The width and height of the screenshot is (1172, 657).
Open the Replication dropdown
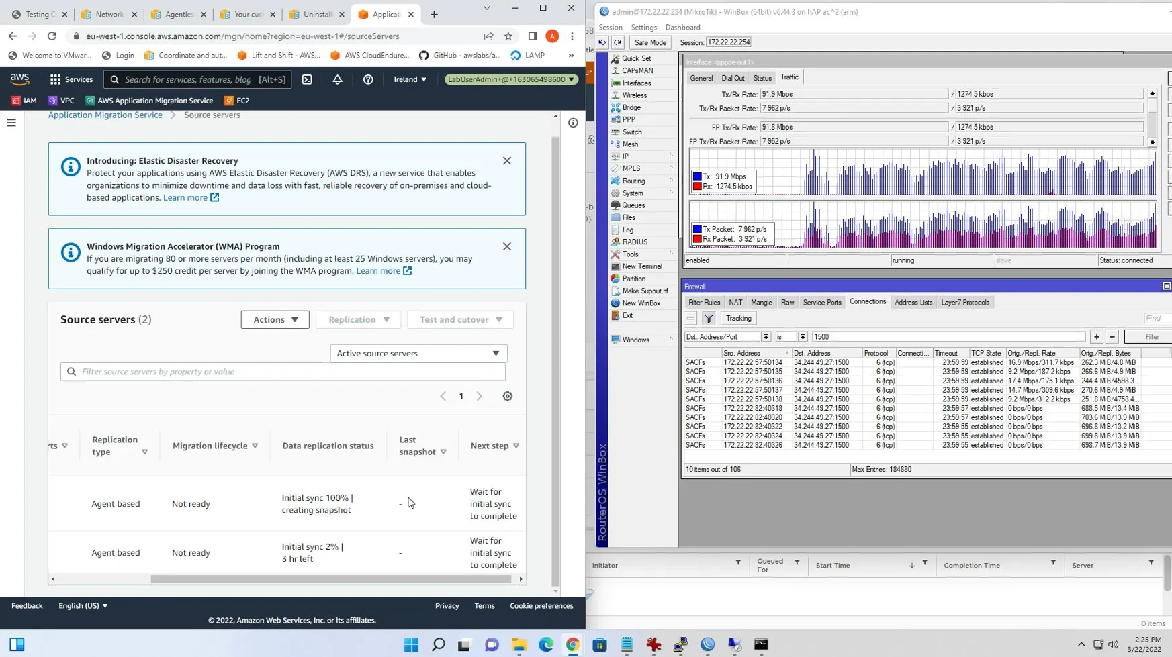(x=359, y=319)
